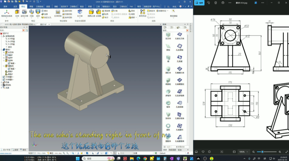This screenshot has height=161, width=289.
Task: Select the local coordinate system tool
Action: tap(7, 13)
